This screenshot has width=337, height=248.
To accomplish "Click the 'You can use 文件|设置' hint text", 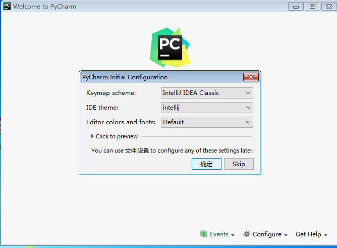I will 173,151.
